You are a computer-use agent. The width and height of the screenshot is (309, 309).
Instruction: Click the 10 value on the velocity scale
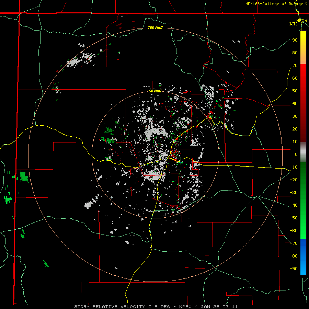click(x=295, y=142)
